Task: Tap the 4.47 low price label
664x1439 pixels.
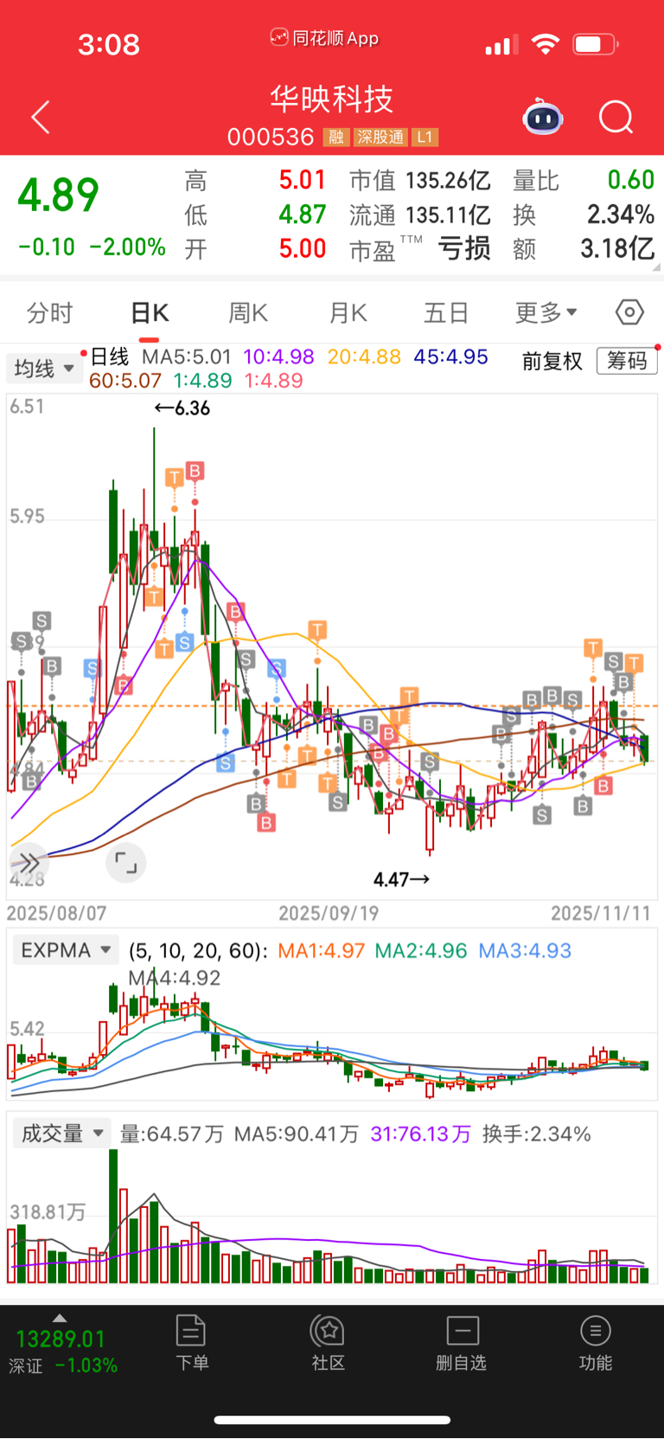Action: pos(401,880)
